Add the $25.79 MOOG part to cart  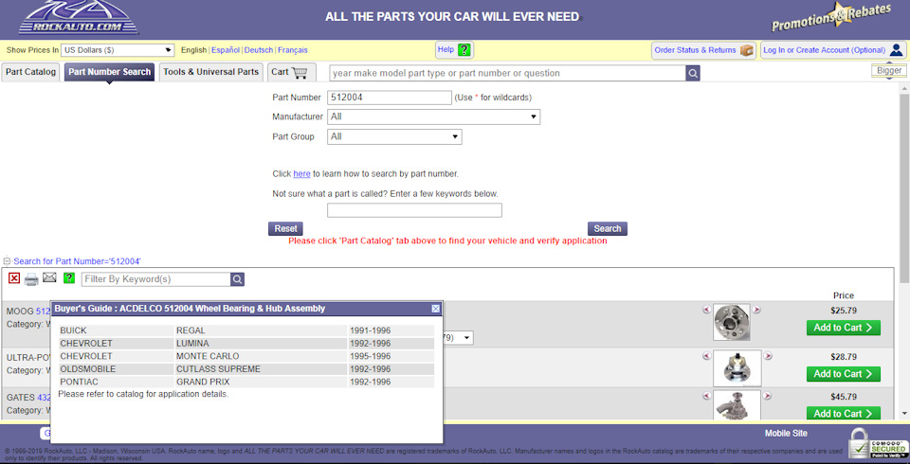click(x=844, y=328)
